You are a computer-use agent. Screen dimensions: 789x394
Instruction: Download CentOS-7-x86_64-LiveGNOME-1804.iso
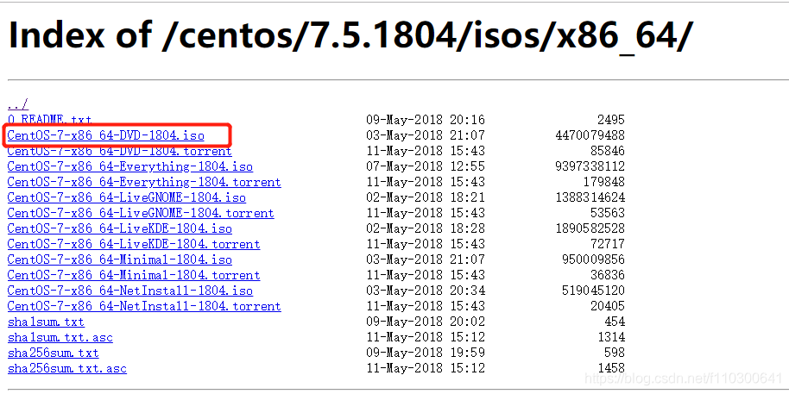click(x=127, y=197)
